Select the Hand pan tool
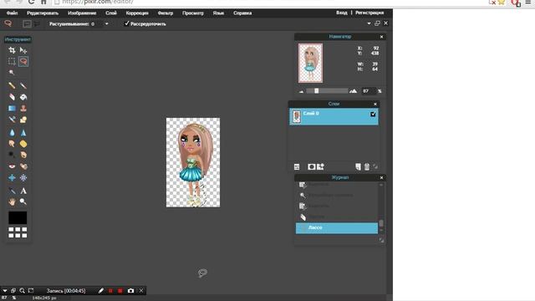Image resolution: width=535 pixels, height=301 pixels. (12, 202)
